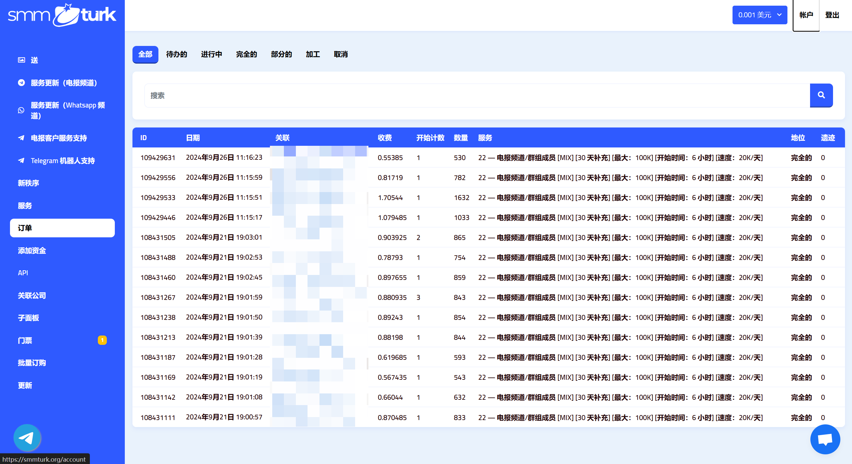
Task: Click the yellow ticket count badge
Action: [x=102, y=340]
